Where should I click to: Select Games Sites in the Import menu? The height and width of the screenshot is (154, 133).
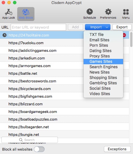click(103, 61)
